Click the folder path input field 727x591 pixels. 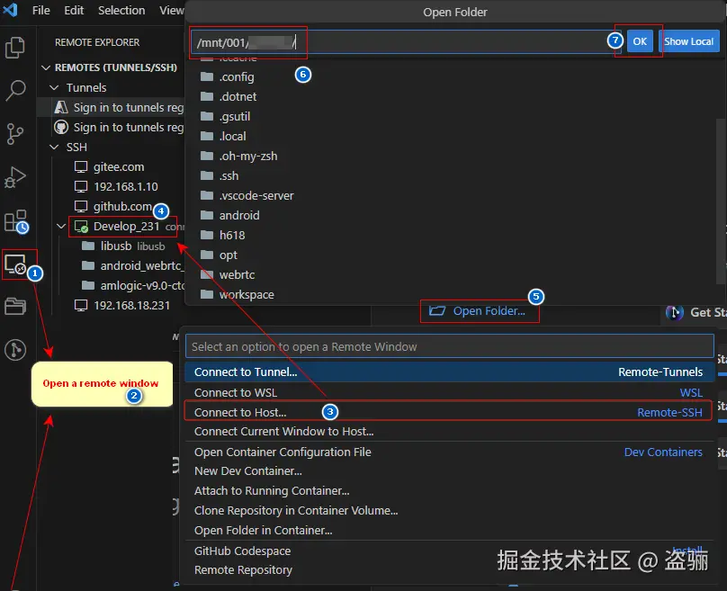(406, 42)
